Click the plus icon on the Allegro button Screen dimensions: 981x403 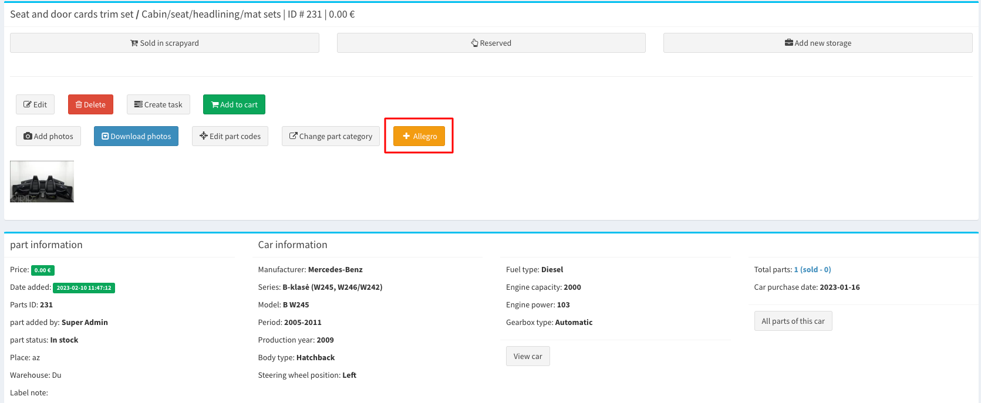coord(406,136)
